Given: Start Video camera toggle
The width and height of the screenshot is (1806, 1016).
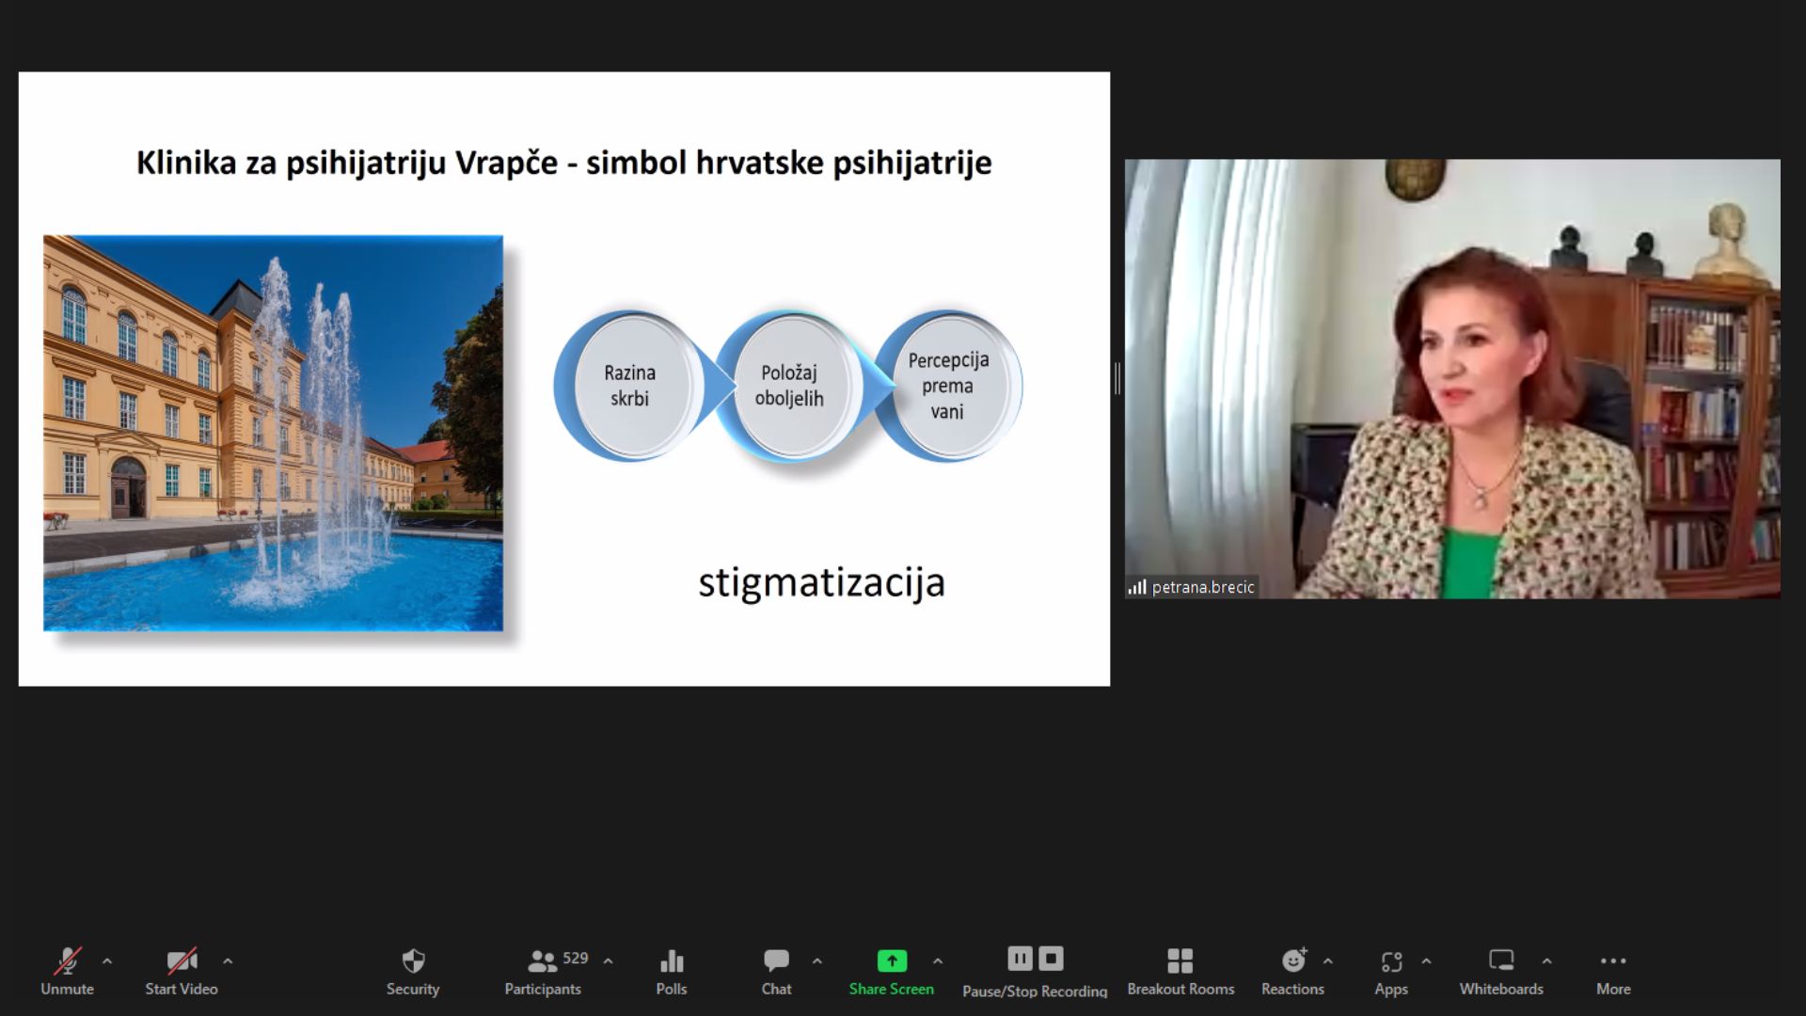Looking at the screenshot, I should click(x=181, y=960).
